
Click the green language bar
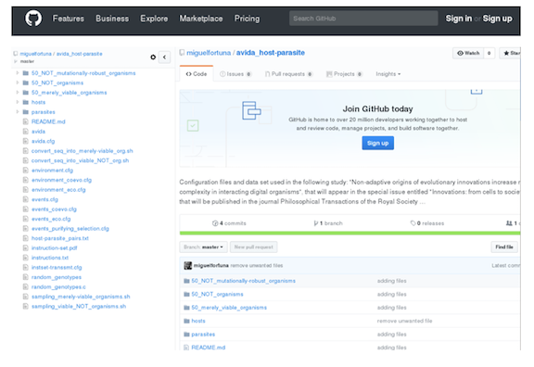coord(350,234)
